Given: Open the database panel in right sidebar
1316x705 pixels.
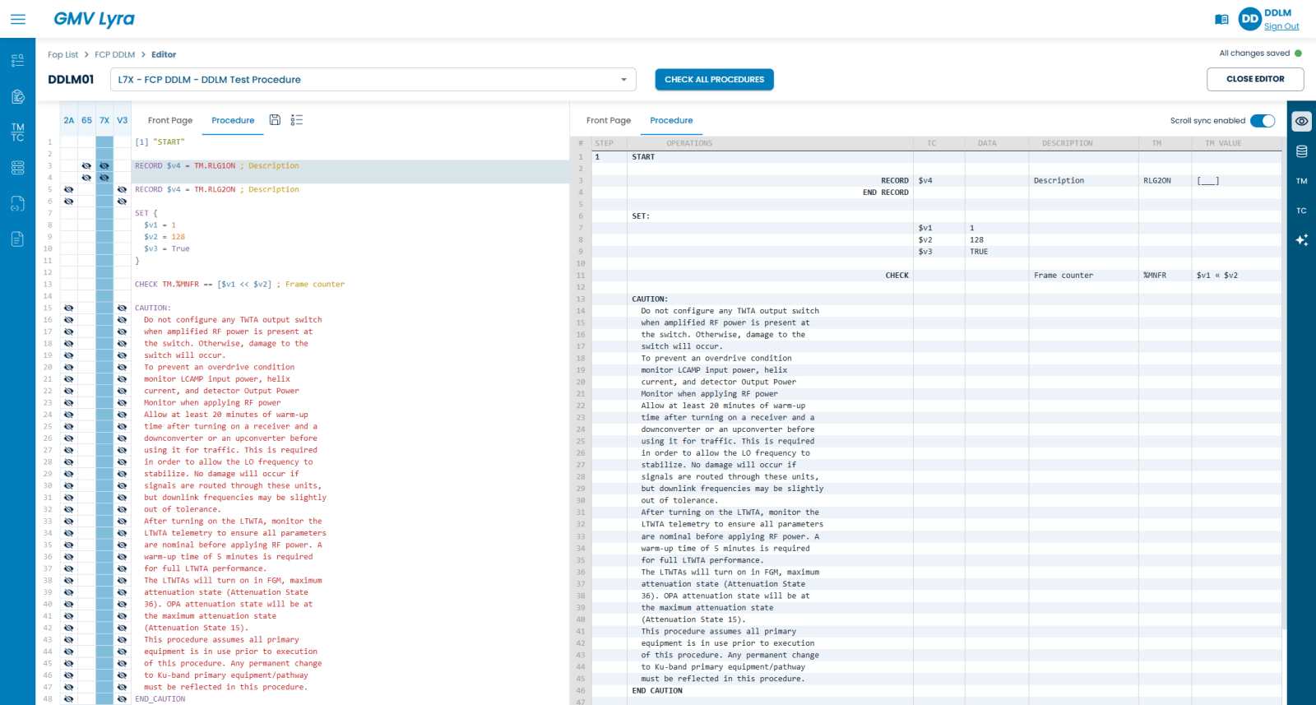Looking at the screenshot, I should pyautogui.click(x=1301, y=151).
